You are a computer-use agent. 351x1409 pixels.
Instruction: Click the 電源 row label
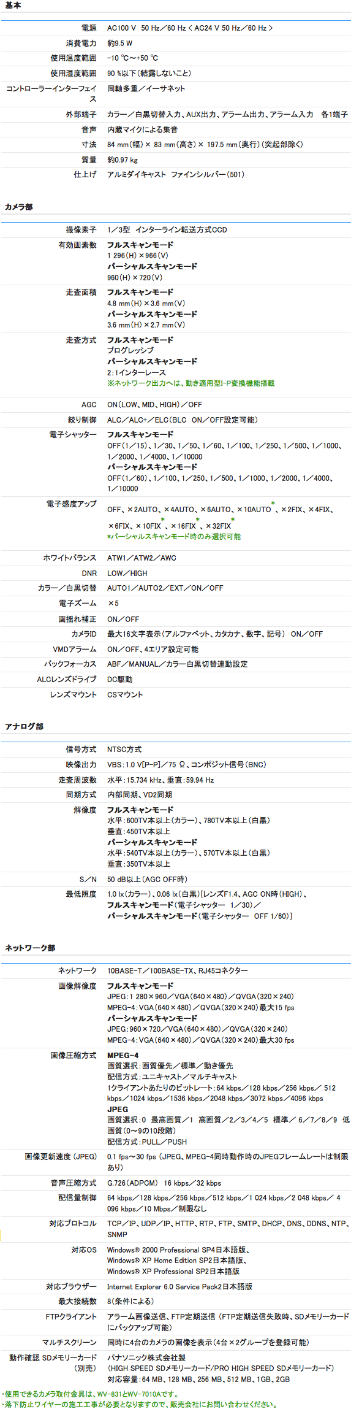(x=89, y=28)
